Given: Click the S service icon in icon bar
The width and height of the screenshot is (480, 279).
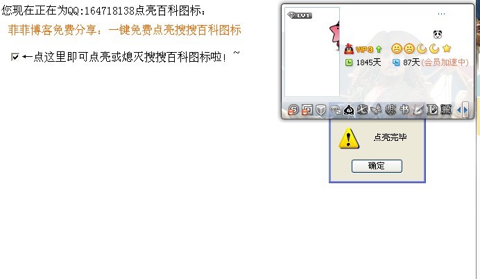Looking at the screenshot, I should coord(293,110).
